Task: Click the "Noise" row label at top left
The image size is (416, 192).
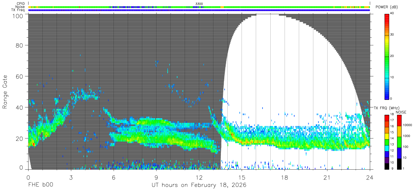Action: pyautogui.click(x=20, y=7)
